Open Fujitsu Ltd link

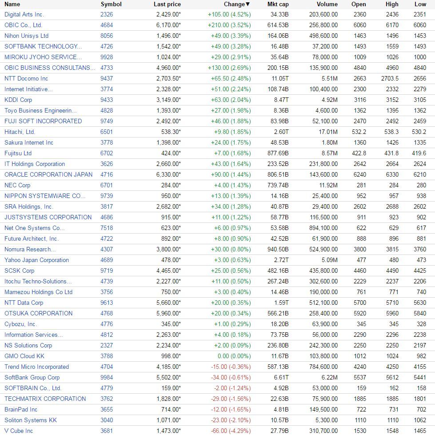click(x=18, y=153)
